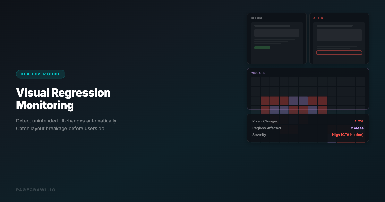Screen dimensions: 385x202
Task: Click the text lines in the BEFORE mockup
Action: tap(273, 42)
